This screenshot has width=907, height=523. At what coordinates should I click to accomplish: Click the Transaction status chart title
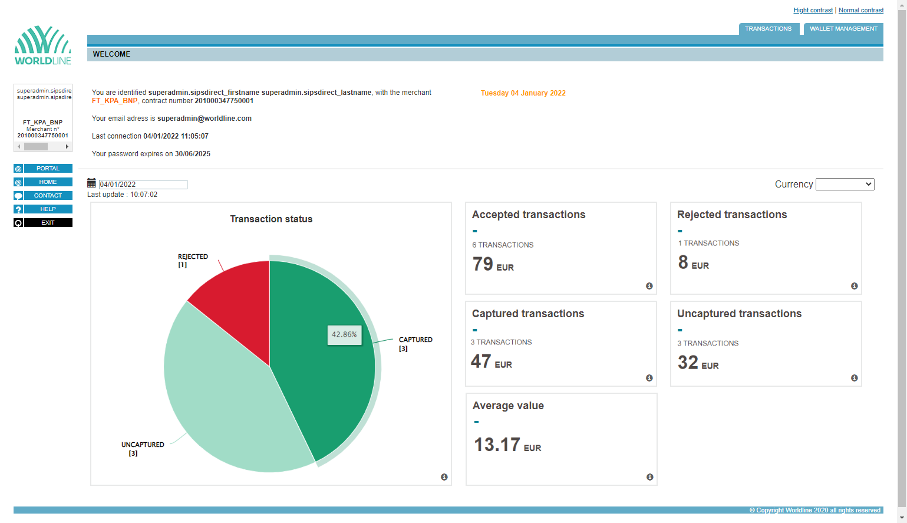(271, 219)
